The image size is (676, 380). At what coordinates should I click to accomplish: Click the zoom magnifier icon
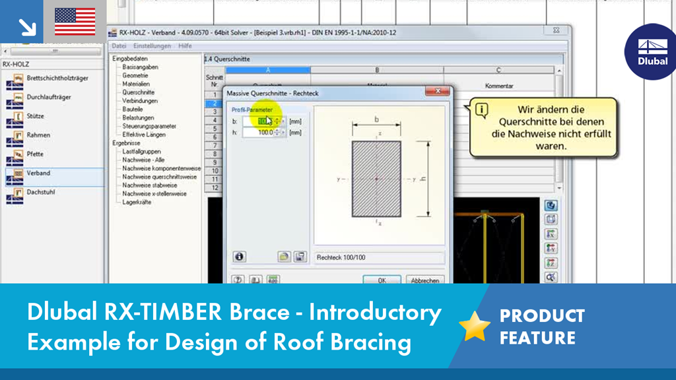point(551,278)
